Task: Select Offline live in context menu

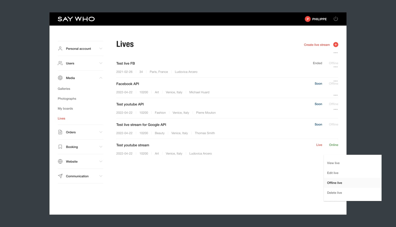Action: [335, 183]
